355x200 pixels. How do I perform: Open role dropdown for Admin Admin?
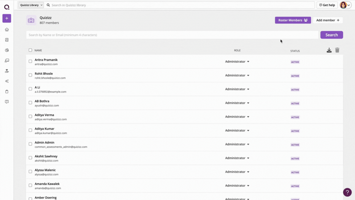pos(237,144)
